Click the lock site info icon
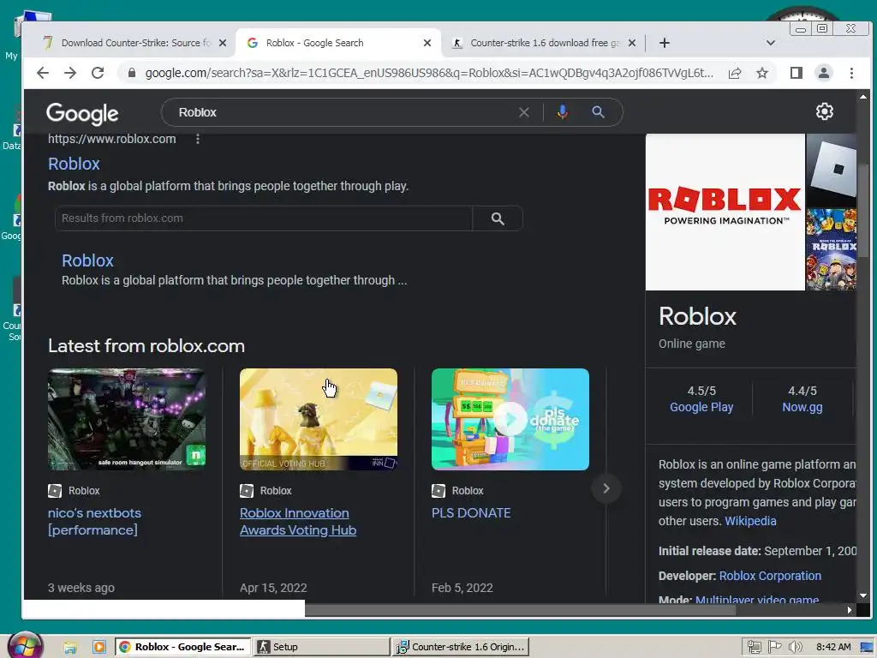The width and height of the screenshot is (877, 658). pyautogui.click(x=131, y=73)
